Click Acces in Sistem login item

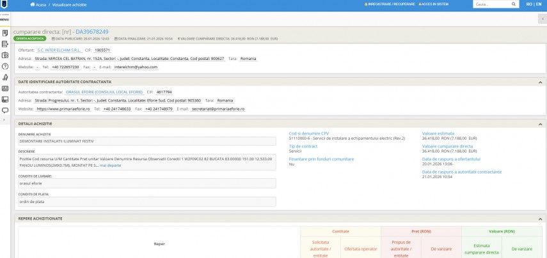(x=434, y=4)
